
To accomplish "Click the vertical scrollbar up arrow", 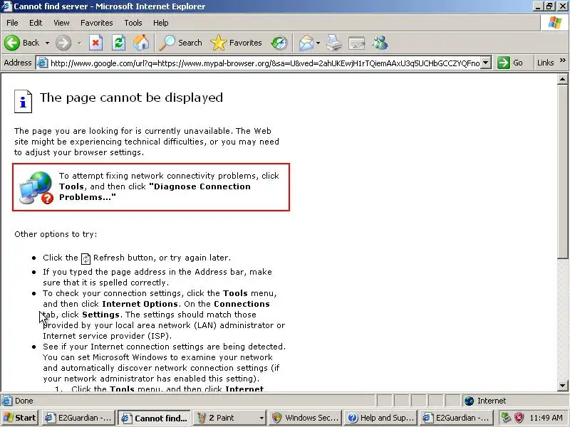I will point(563,79).
